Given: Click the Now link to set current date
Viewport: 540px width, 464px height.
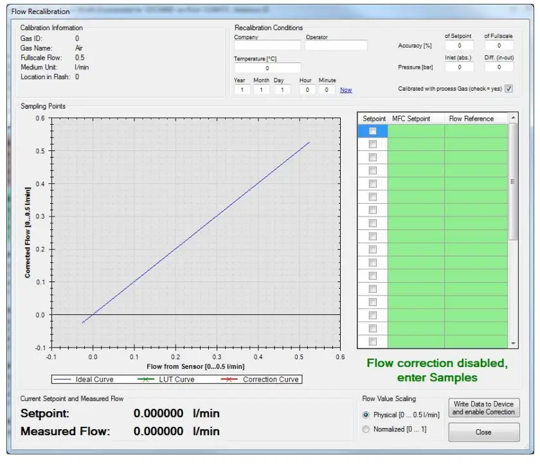Looking at the screenshot, I should point(346,90).
